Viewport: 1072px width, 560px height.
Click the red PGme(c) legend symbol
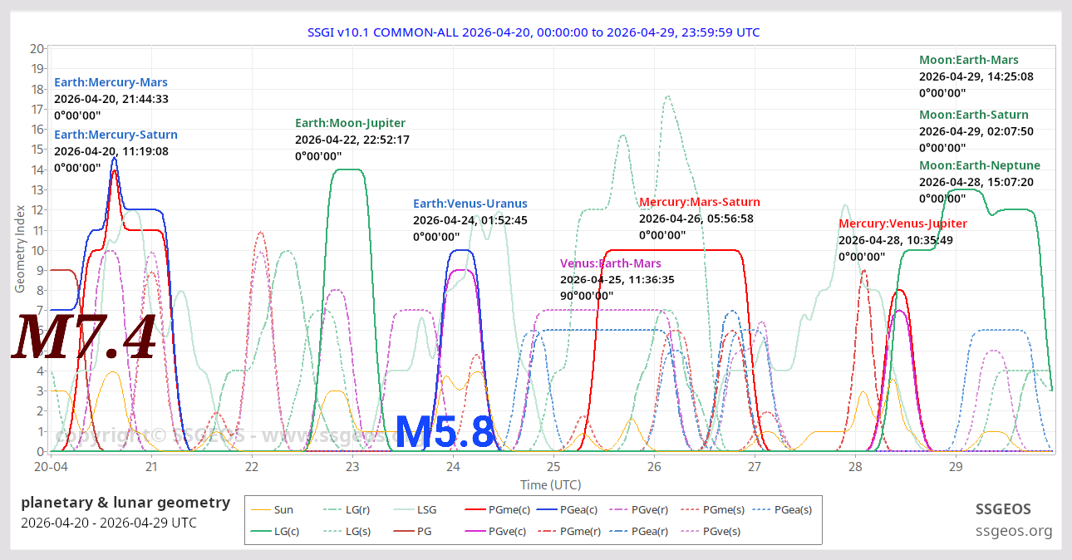pos(475,509)
